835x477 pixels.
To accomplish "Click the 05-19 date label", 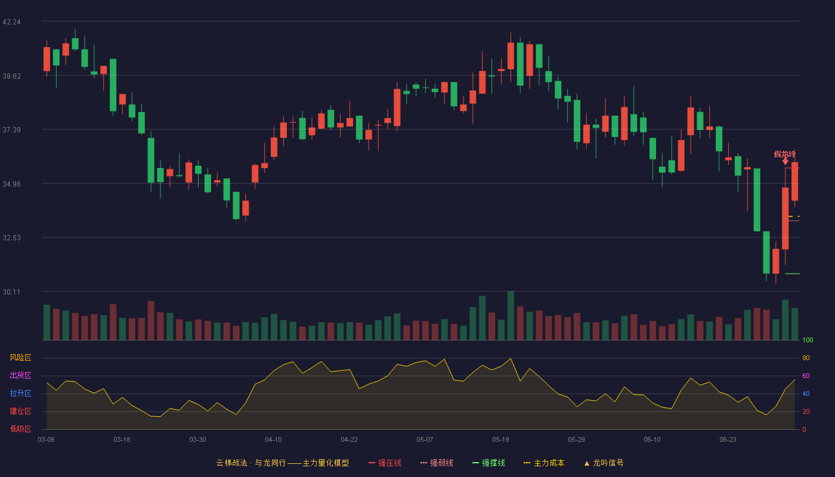I will [x=500, y=439].
